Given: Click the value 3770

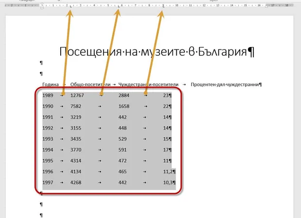Looking at the screenshot, I should click(76, 150).
